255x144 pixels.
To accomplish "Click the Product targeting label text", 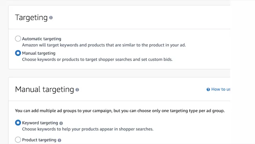I will pyautogui.click(x=39, y=140).
